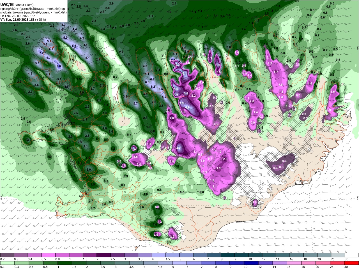Click the light pink swatch labeled 16 in lower scale
Screen dimensions: 359x269
294,263
